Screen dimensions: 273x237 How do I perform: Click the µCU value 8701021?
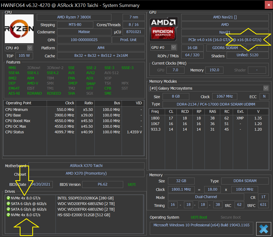coord(134,32)
